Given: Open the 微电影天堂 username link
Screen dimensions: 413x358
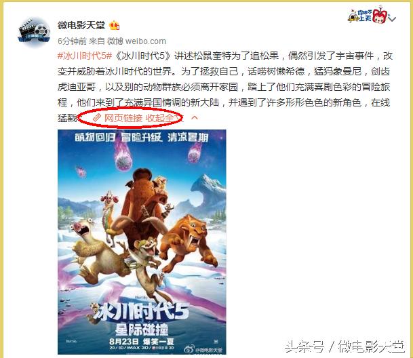Looking at the screenshot, I should [x=81, y=25].
